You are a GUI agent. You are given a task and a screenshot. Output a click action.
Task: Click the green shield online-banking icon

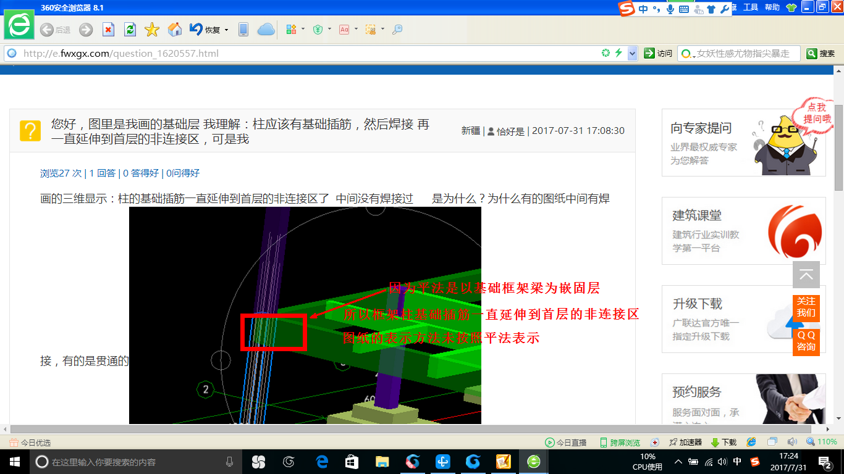pyautogui.click(x=318, y=30)
